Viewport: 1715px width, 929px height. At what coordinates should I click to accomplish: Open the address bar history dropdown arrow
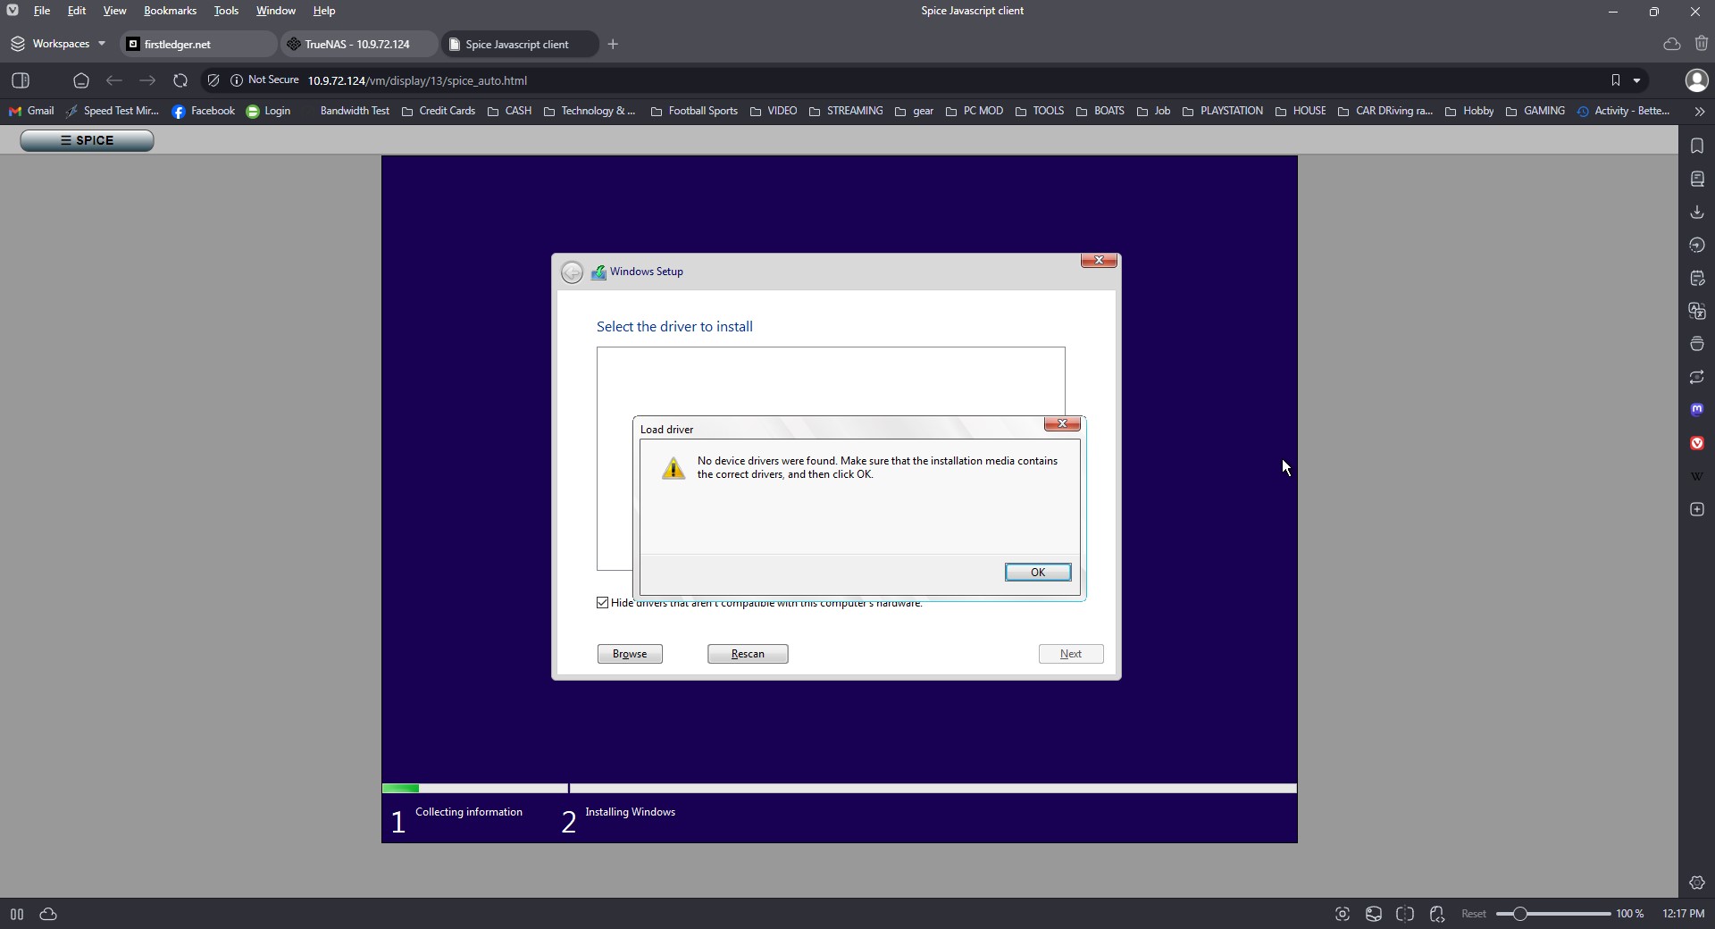[1636, 80]
